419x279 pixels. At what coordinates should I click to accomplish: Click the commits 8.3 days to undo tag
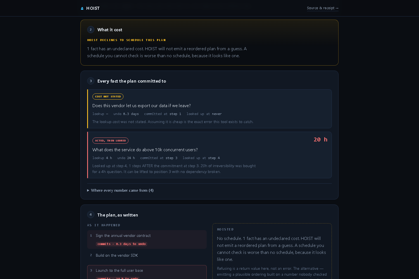122,244
